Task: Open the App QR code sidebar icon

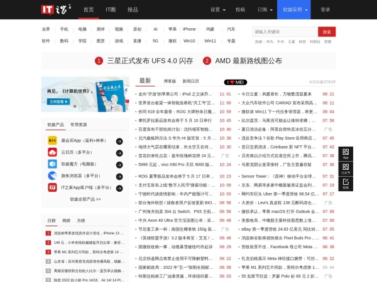Action: (x=346, y=155)
